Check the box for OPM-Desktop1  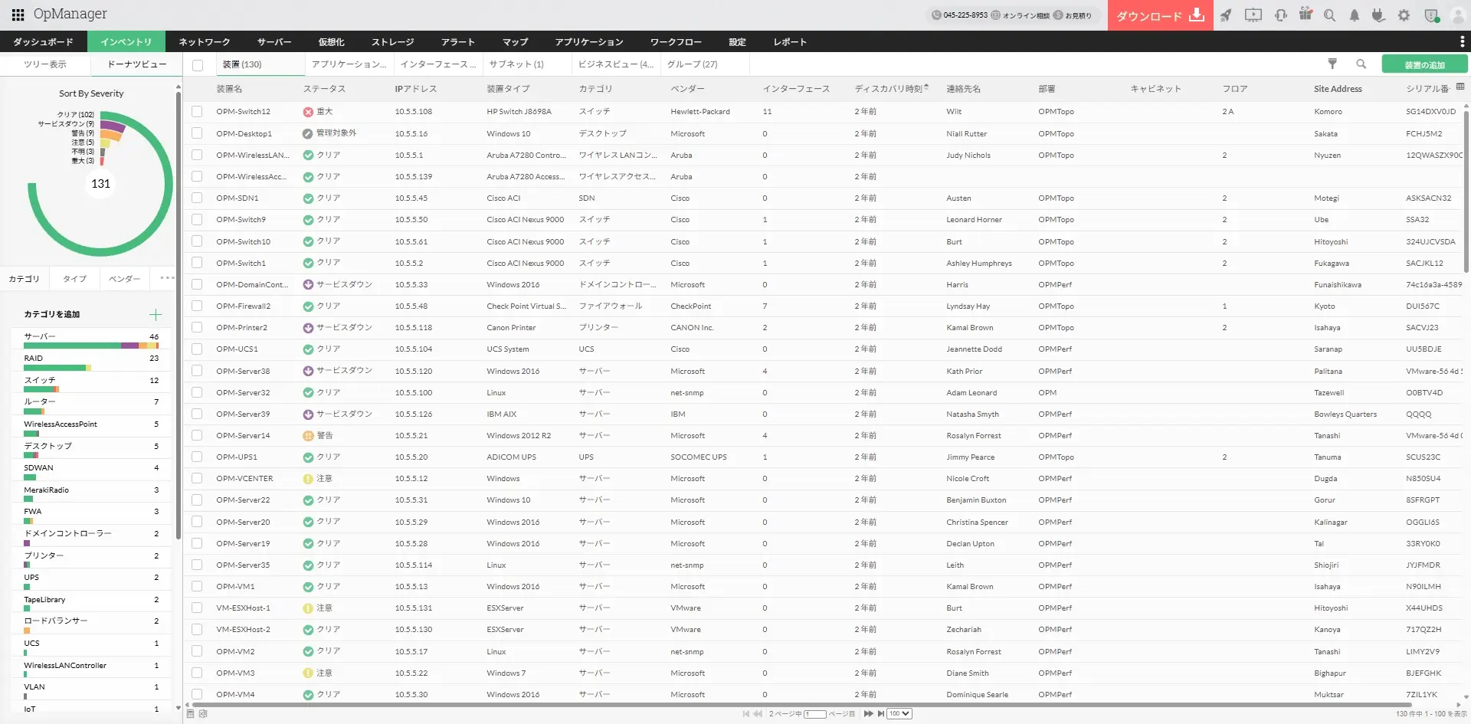click(x=198, y=133)
